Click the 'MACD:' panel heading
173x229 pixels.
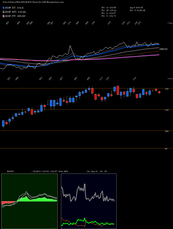(x=10, y=171)
